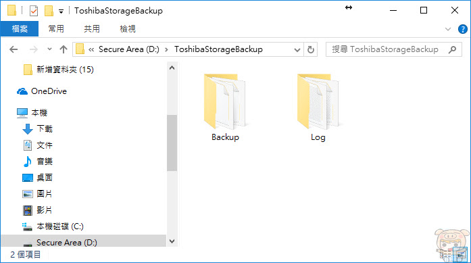Click the Properties icon in quick access toolbar

pos(34,11)
